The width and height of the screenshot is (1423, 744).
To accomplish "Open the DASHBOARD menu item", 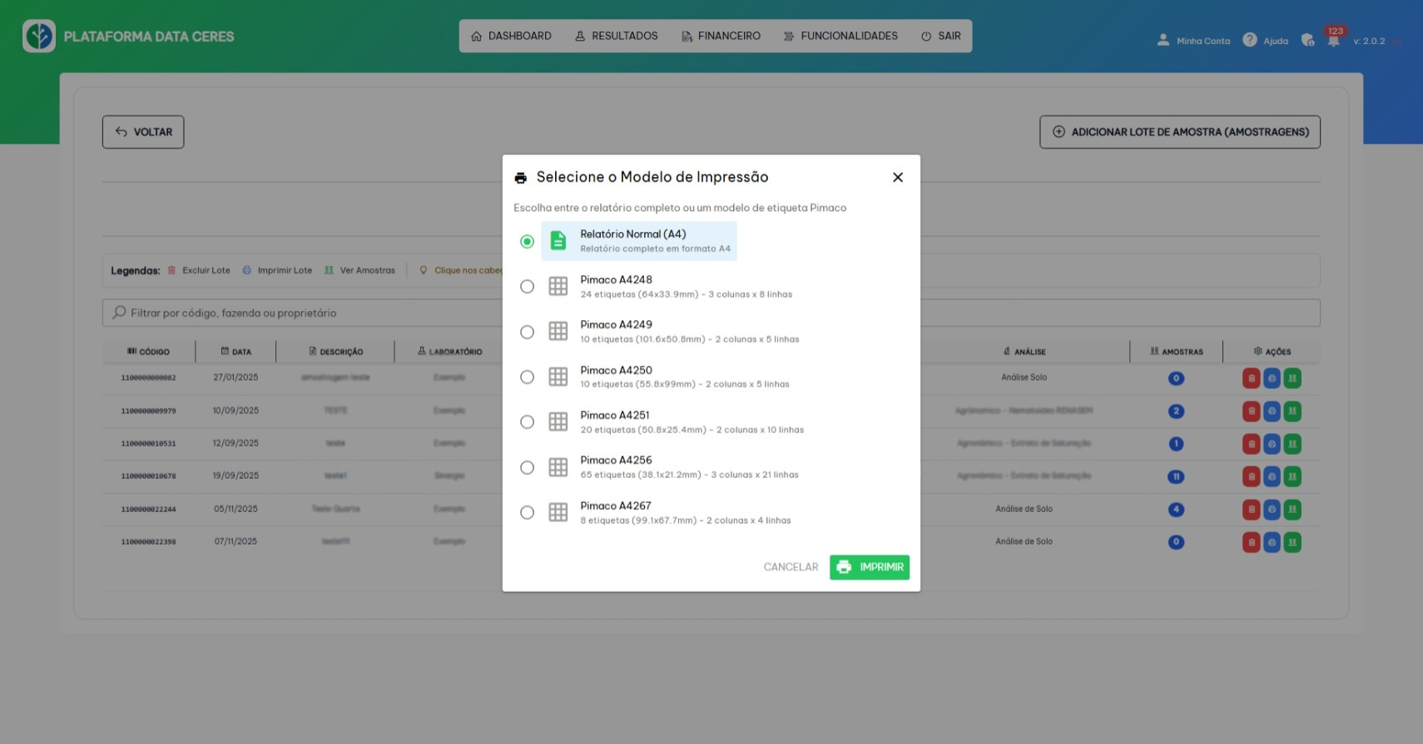I will coord(511,36).
